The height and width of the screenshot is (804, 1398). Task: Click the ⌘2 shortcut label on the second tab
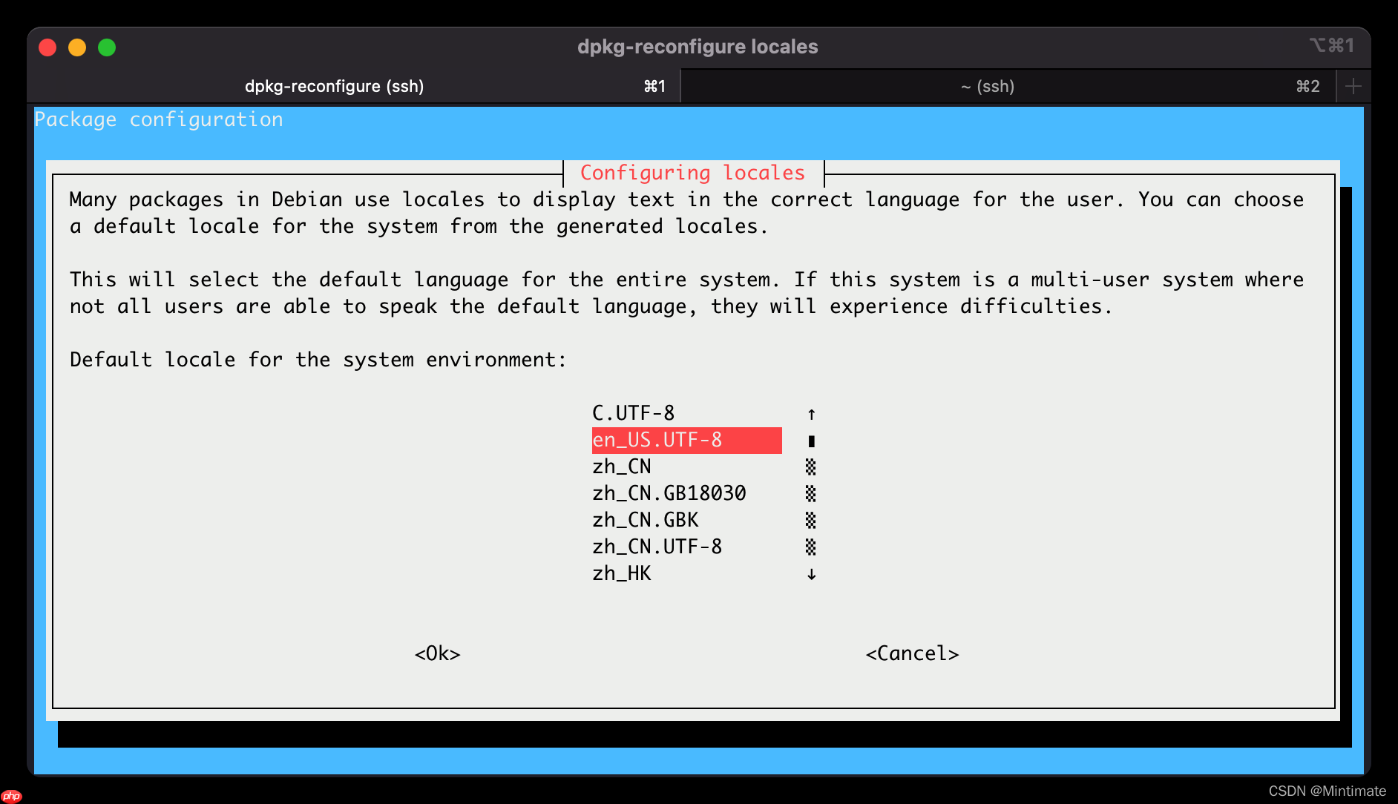(x=1307, y=86)
